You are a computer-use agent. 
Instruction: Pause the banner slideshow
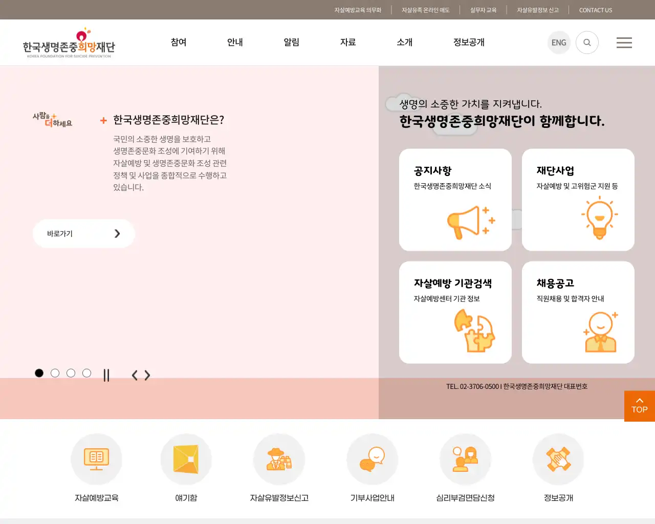point(107,375)
